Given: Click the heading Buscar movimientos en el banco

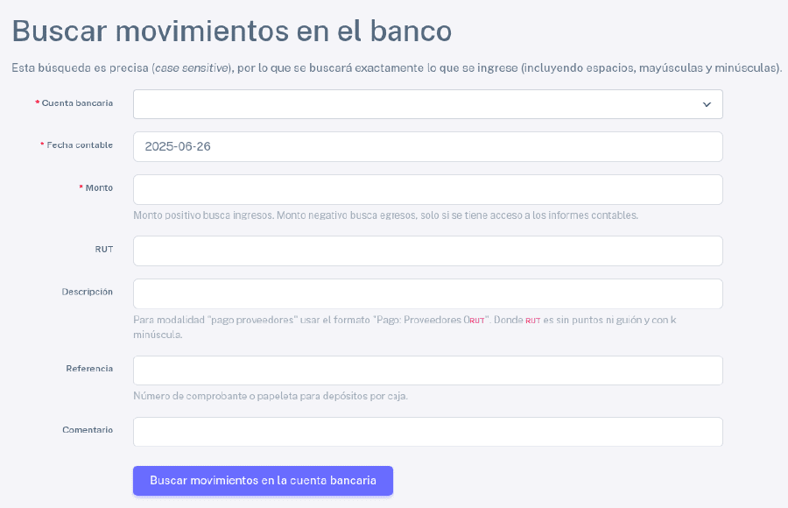Looking at the screenshot, I should click(x=232, y=31).
